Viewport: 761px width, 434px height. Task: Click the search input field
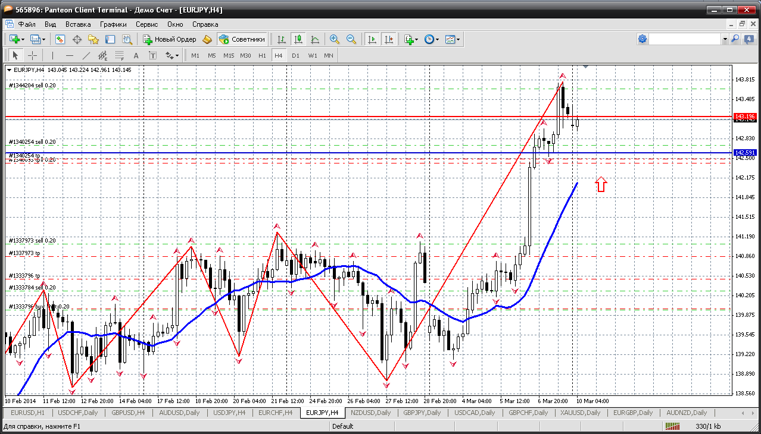[685, 39]
